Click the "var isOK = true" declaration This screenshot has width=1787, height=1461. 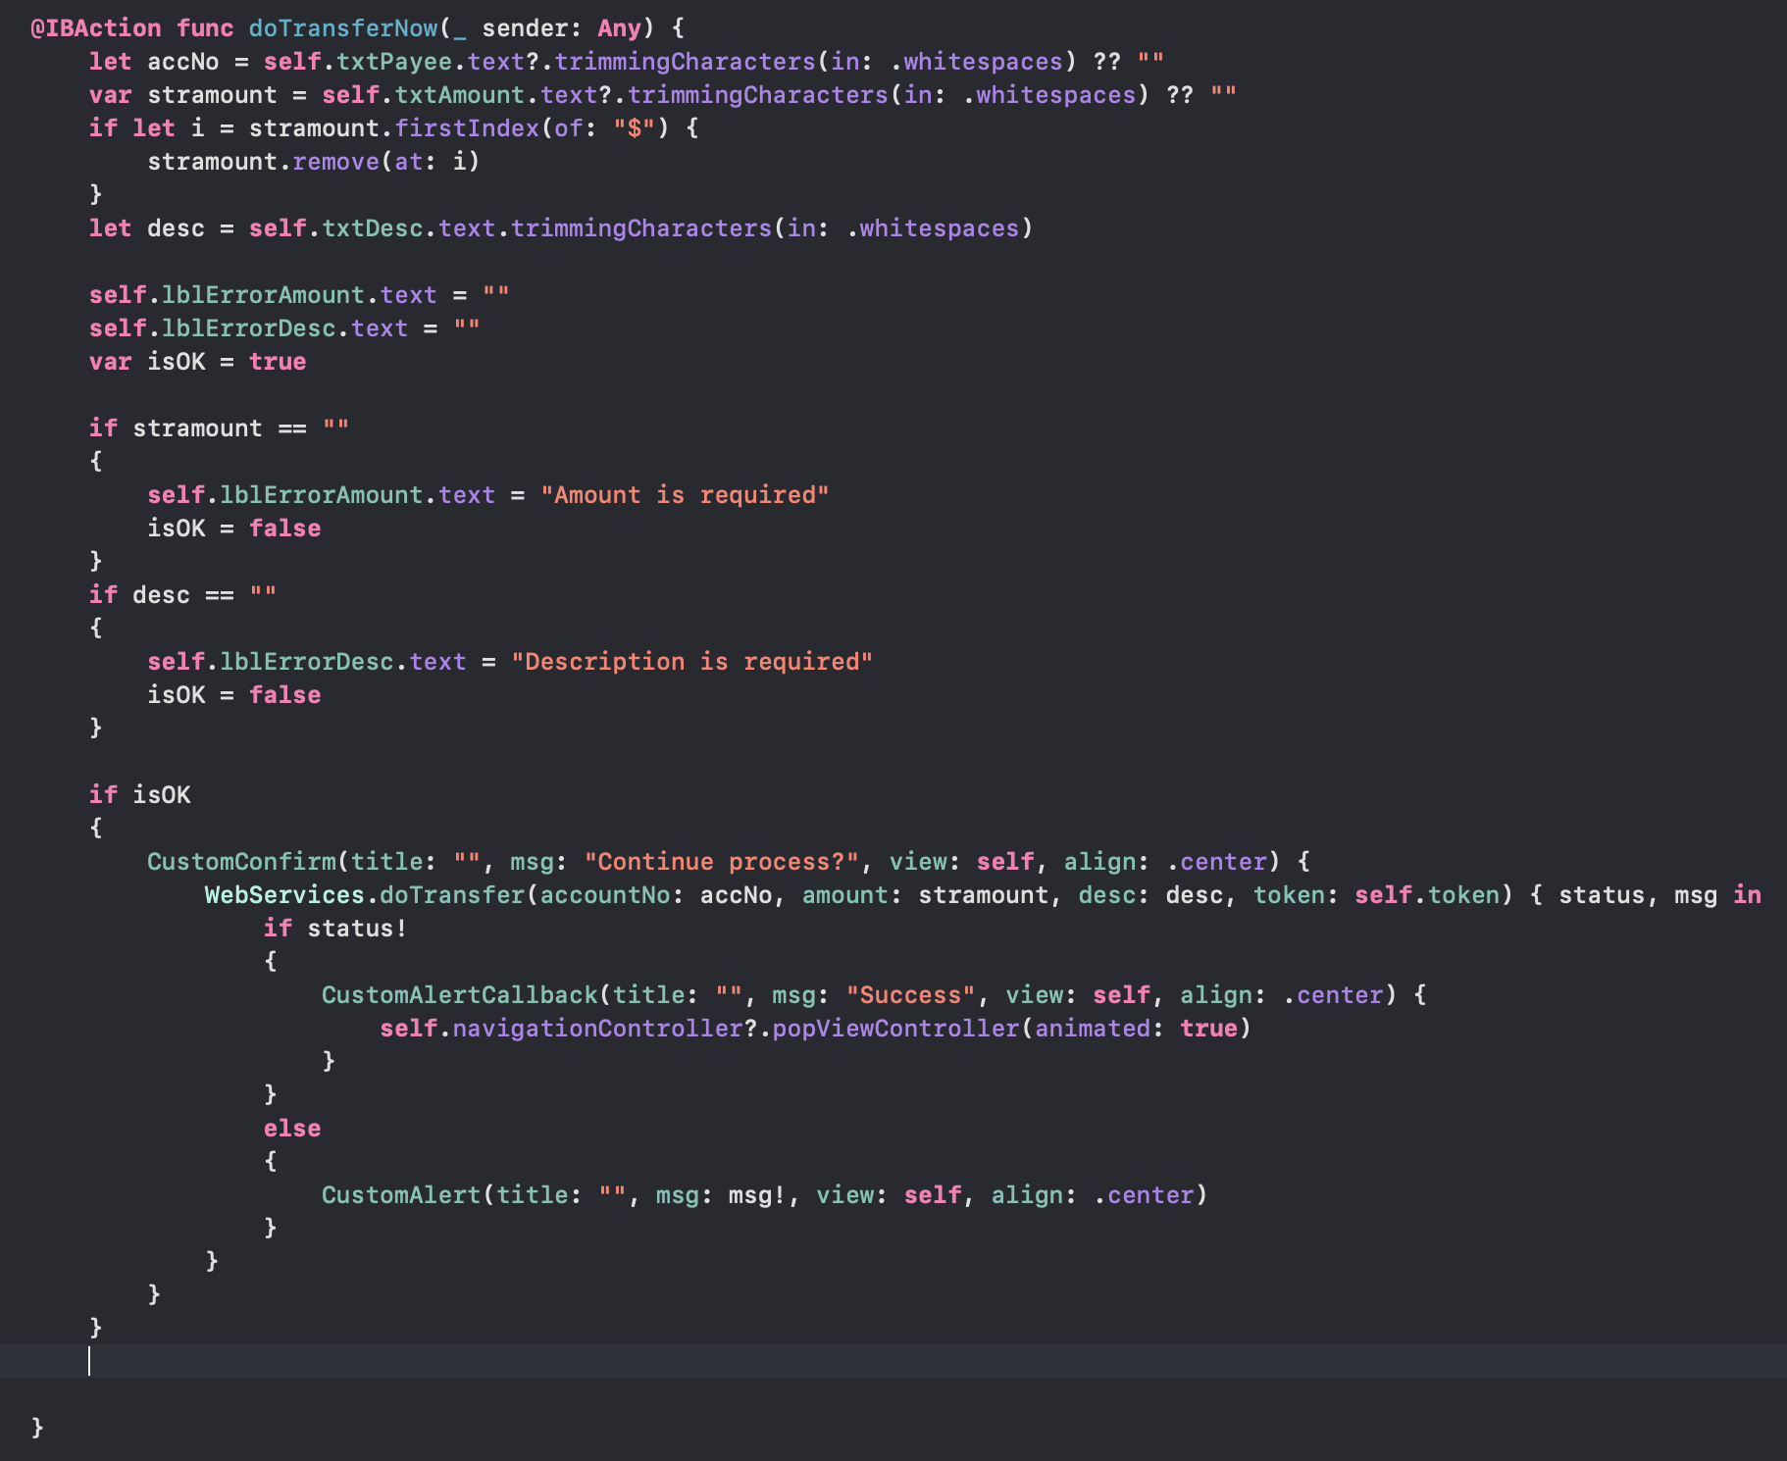197,362
